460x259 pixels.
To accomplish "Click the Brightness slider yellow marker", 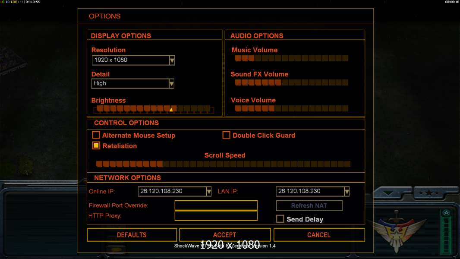I will pyautogui.click(x=171, y=110).
